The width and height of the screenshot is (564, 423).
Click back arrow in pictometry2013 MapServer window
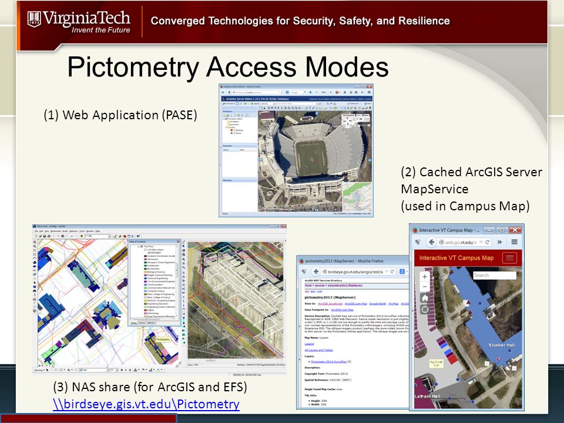[x=316, y=271]
